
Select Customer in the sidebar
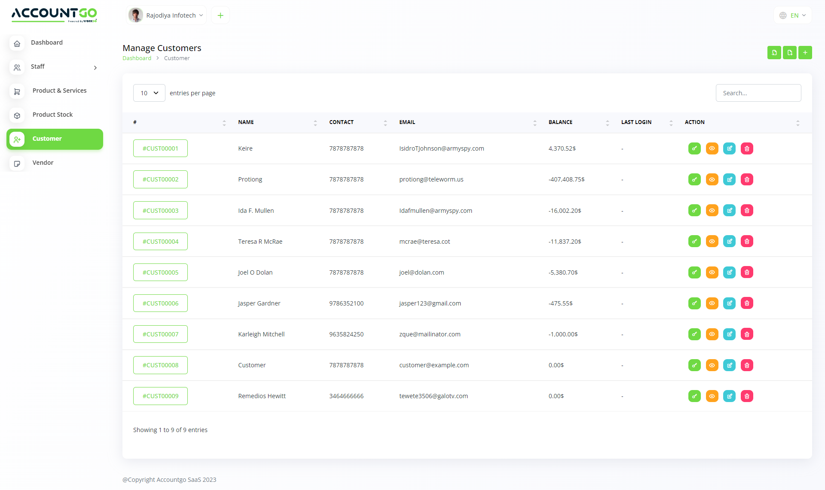(55, 139)
